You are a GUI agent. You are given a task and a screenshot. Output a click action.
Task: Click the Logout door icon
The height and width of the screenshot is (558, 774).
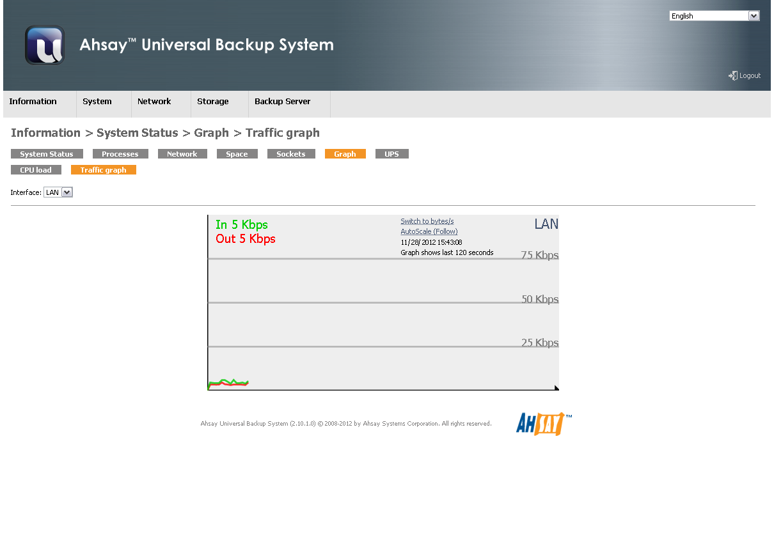coord(733,75)
